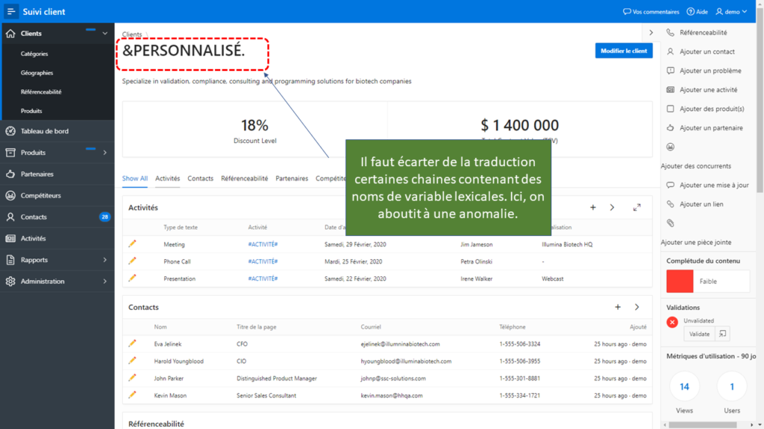Screen dimensions: 764x429
Task: Expand the Produits sidebar submenu
Action: [x=104, y=153]
